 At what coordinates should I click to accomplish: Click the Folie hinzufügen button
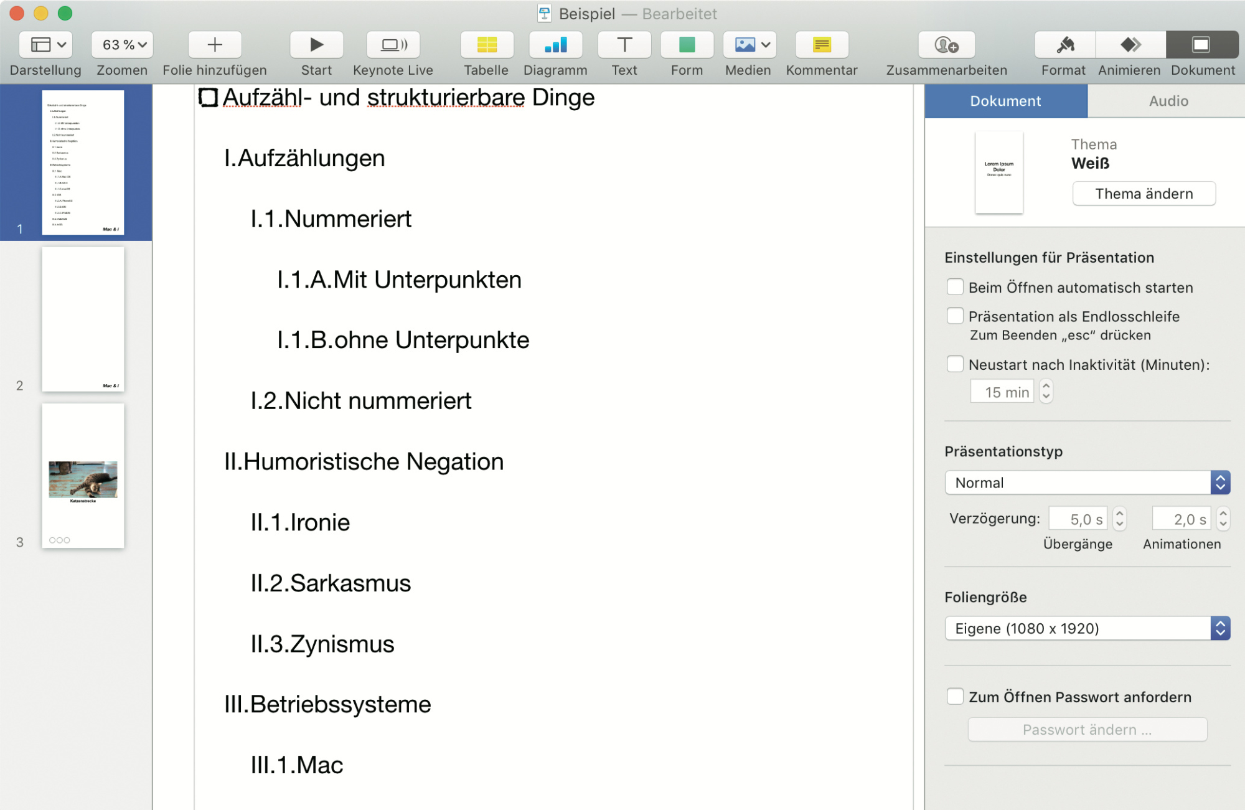(x=214, y=45)
